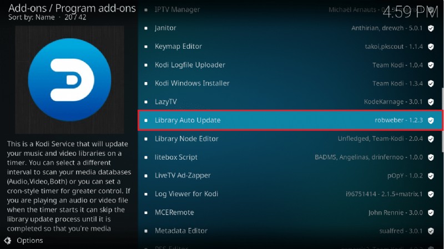Click bullet marker beside LazyTV

[146, 102]
